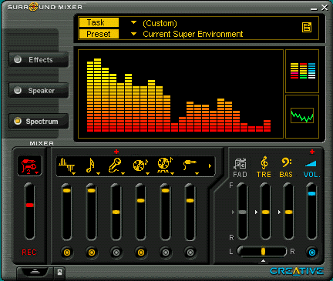The image size is (333, 281).
Task: Open the Speaker panel
Action: click(39, 90)
